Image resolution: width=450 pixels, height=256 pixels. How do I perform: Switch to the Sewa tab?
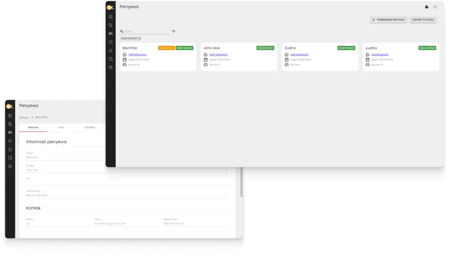click(61, 128)
